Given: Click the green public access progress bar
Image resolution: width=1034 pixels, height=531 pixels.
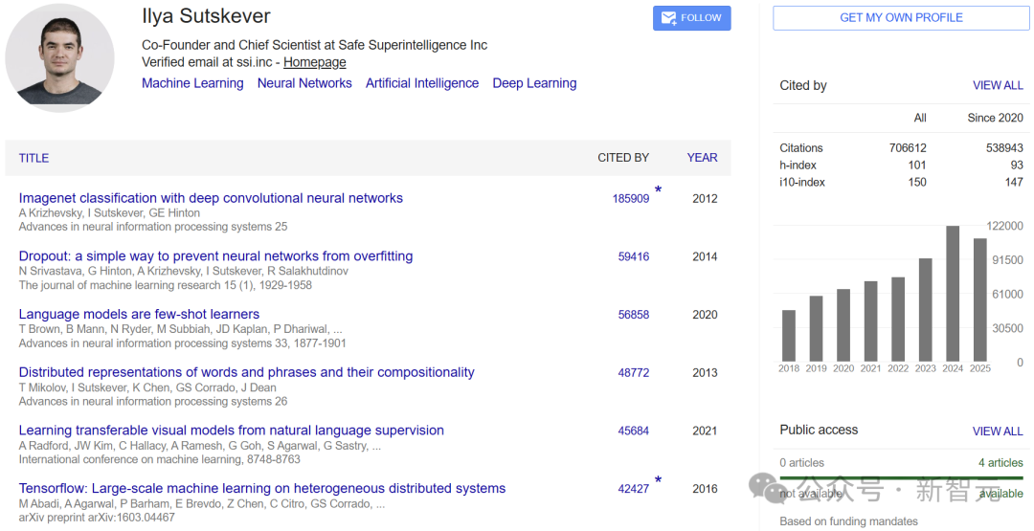Looking at the screenshot, I should (x=901, y=477).
